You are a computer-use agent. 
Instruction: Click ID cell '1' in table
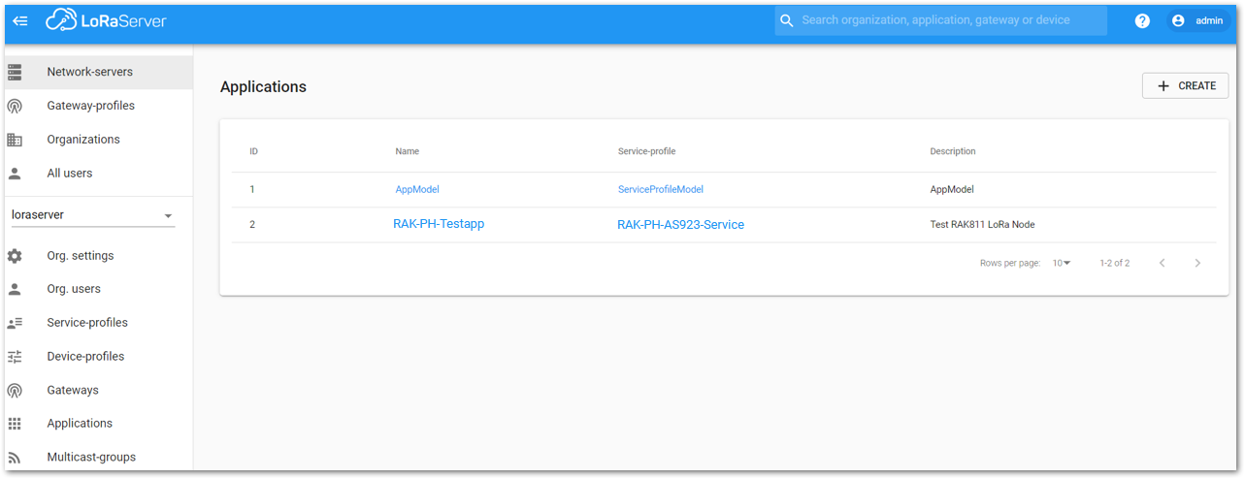(x=252, y=190)
